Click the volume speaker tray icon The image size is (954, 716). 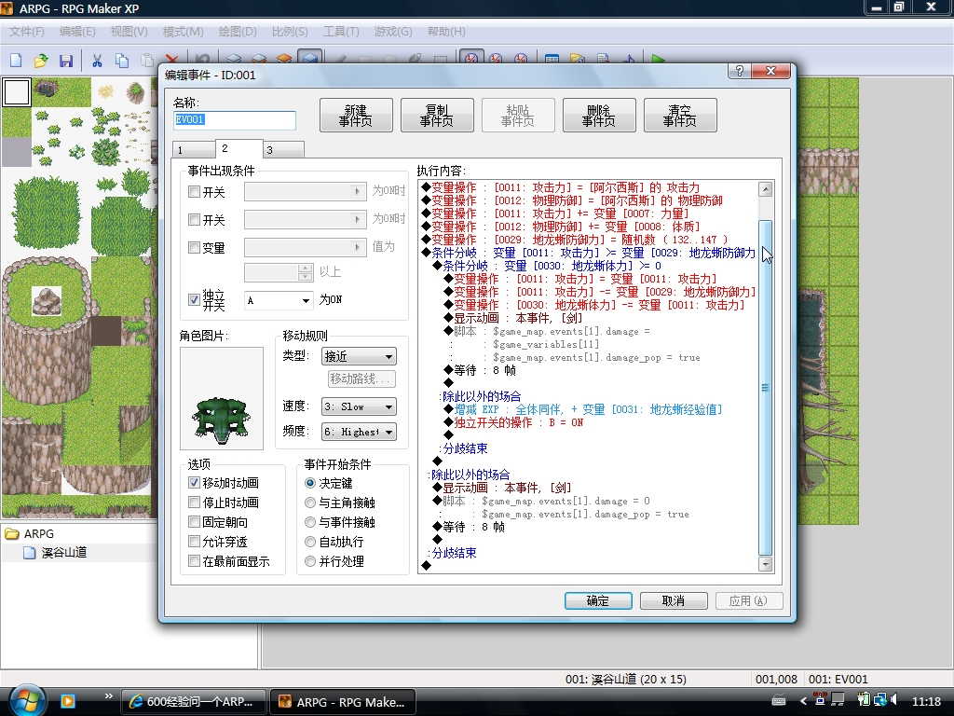point(893,700)
